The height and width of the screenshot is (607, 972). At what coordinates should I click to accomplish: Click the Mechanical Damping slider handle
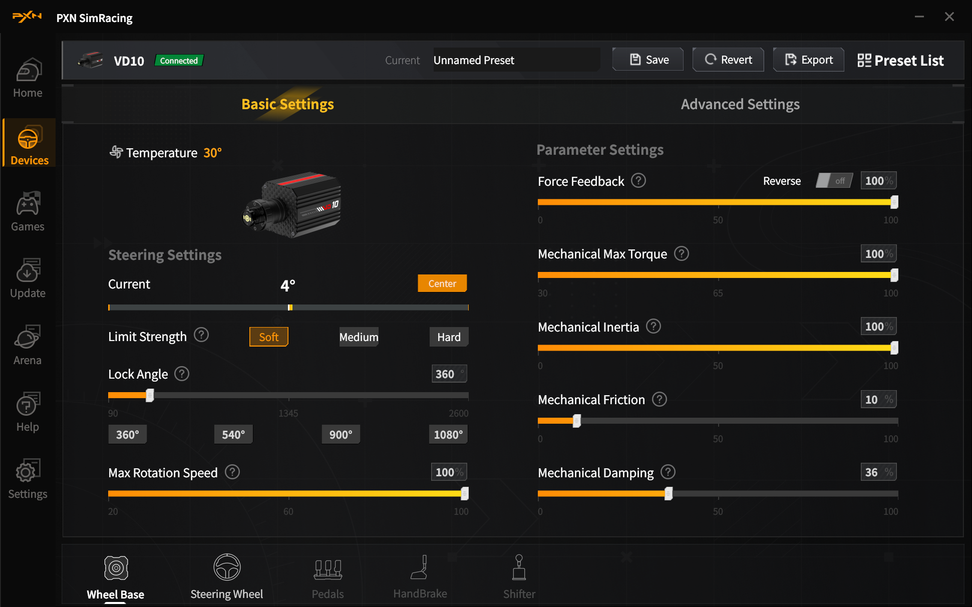tap(669, 494)
